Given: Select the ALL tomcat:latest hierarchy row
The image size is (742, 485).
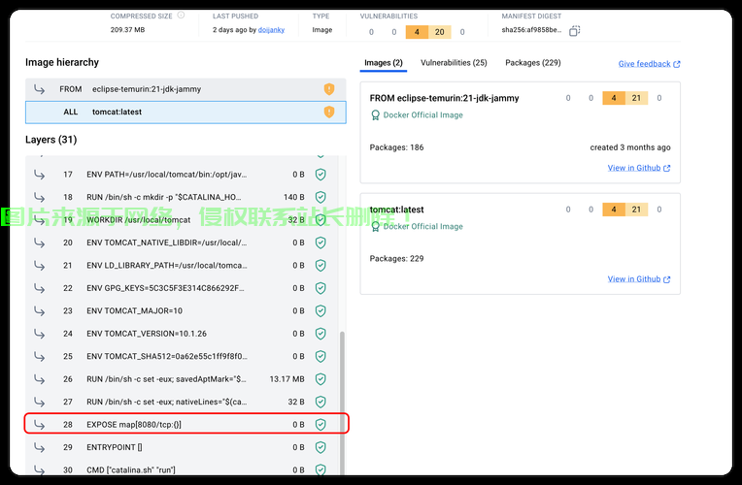Looking at the screenshot, I should click(x=185, y=112).
